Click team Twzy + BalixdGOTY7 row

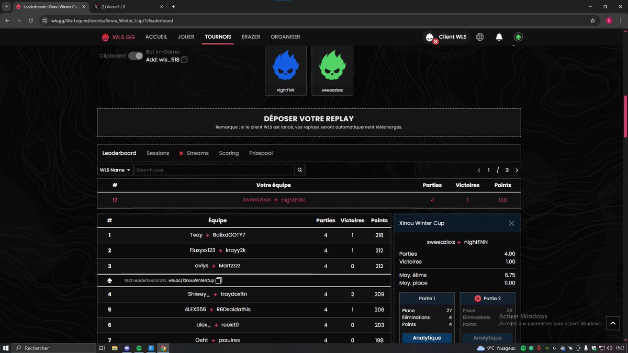point(244,235)
